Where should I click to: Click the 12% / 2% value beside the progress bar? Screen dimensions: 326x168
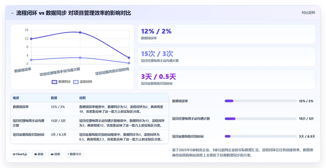tap(306, 101)
